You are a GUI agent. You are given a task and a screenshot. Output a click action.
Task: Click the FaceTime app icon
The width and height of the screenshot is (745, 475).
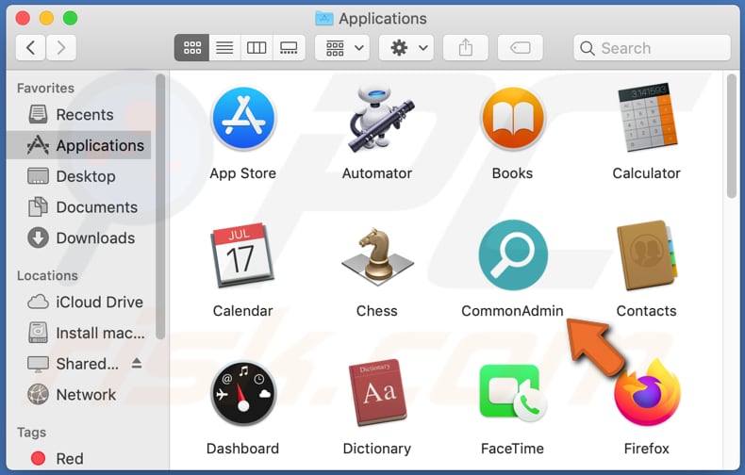[x=512, y=393]
